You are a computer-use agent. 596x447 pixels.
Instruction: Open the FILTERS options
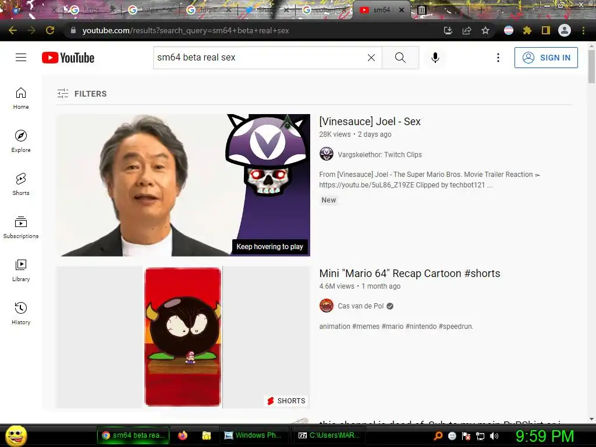pyautogui.click(x=81, y=94)
